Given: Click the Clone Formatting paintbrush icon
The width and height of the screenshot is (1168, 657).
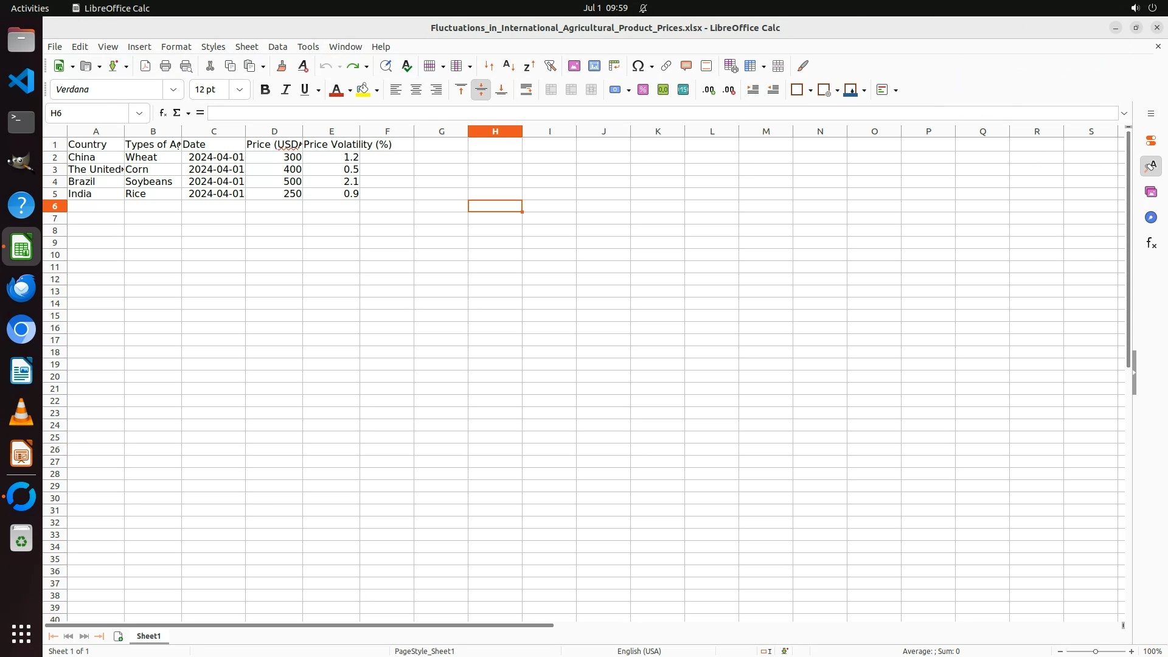Looking at the screenshot, I should point(282,66).
